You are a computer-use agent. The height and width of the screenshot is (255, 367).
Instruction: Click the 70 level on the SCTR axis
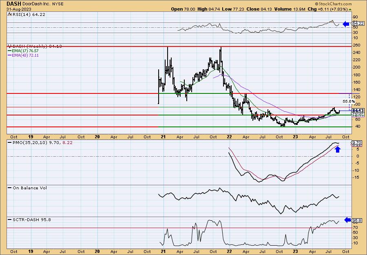pos(355,227)
